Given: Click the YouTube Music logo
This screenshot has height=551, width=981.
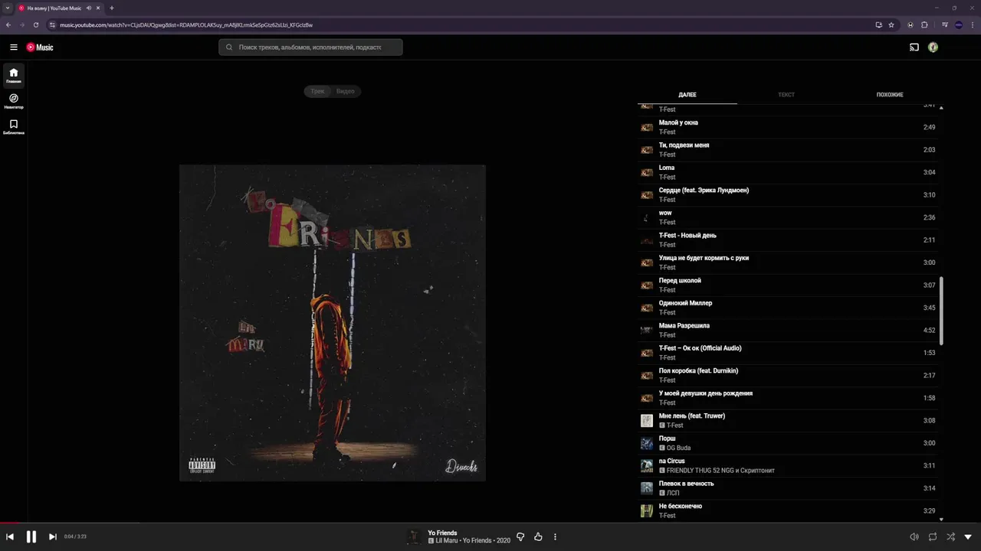Looking at the screenshot, I should [40, 47].
